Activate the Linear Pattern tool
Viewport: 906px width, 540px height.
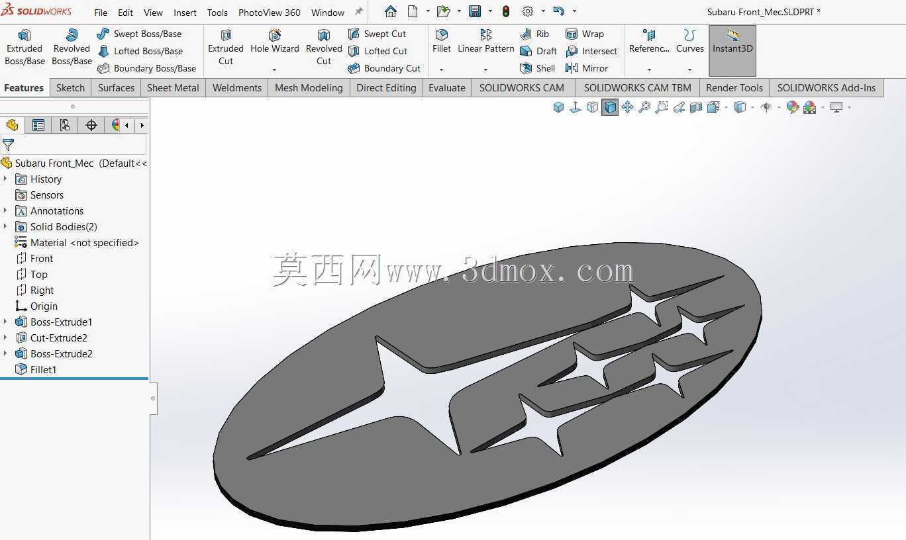486,42
